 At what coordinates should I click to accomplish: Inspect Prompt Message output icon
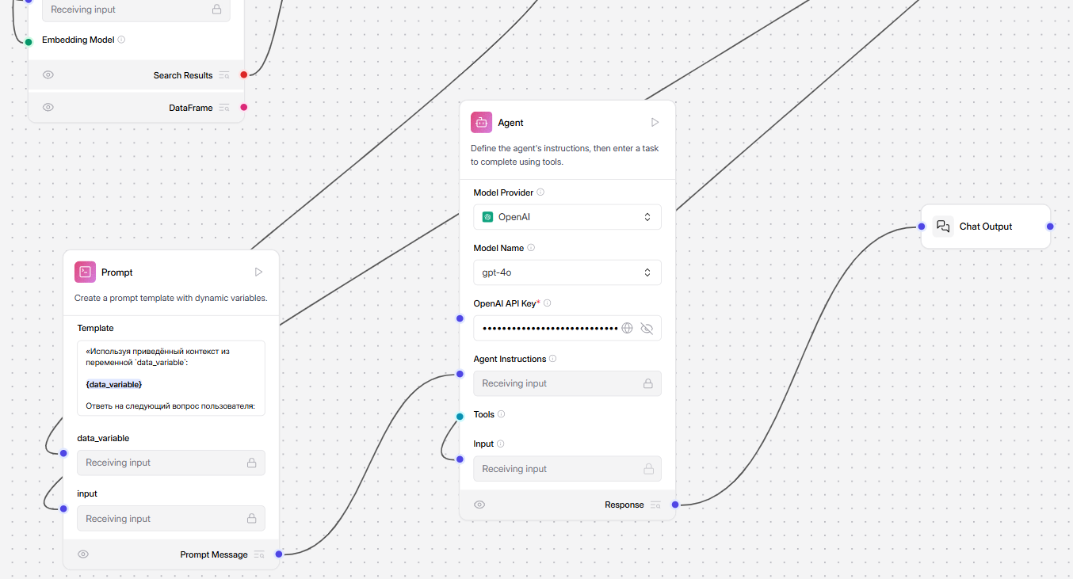[x=258, y=555]
